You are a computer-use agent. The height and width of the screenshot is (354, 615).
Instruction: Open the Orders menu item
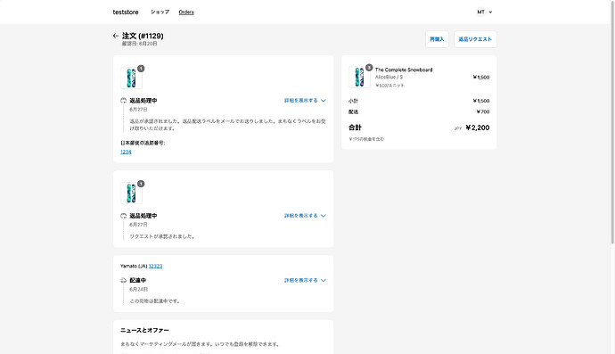(186, 12)
